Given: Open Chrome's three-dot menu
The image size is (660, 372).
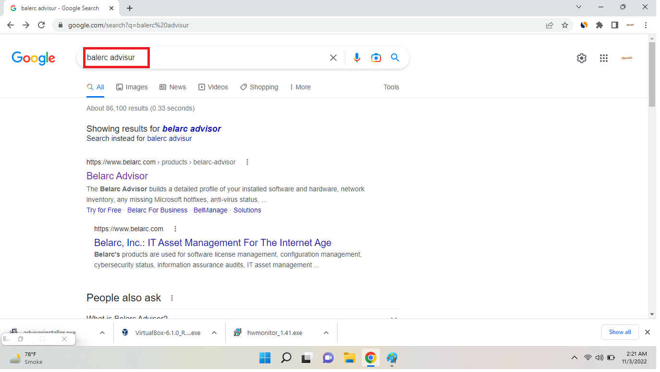Looking at the screenshot, I should [646, 25].
